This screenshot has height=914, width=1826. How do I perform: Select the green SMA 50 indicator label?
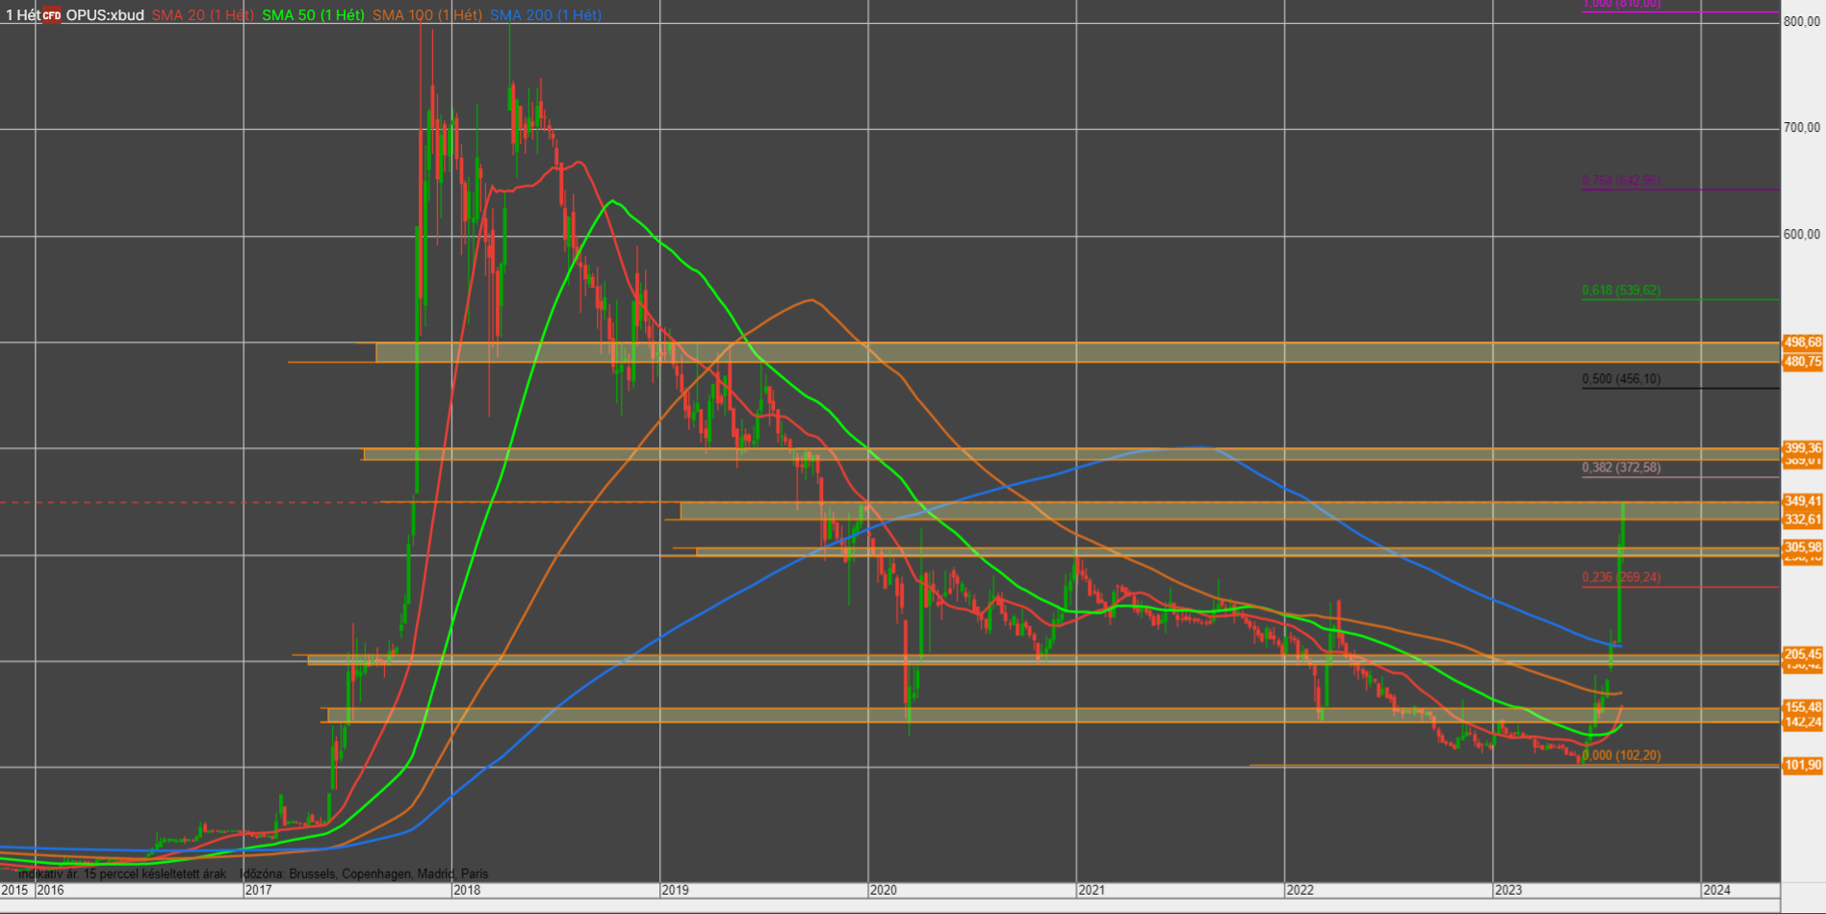click(x=313, y=15)
